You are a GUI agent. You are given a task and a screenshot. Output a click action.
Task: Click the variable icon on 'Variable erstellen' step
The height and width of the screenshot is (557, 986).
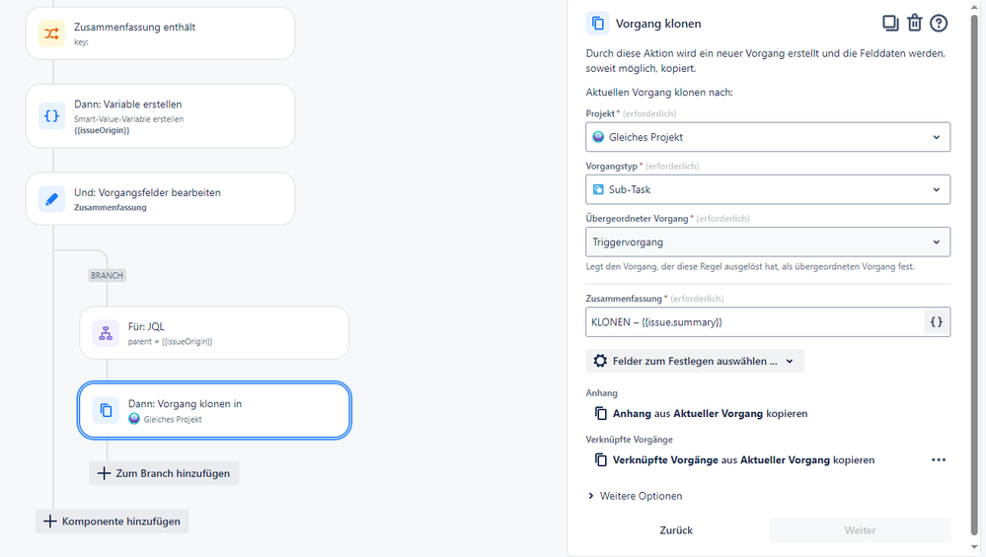click(51, 116)
